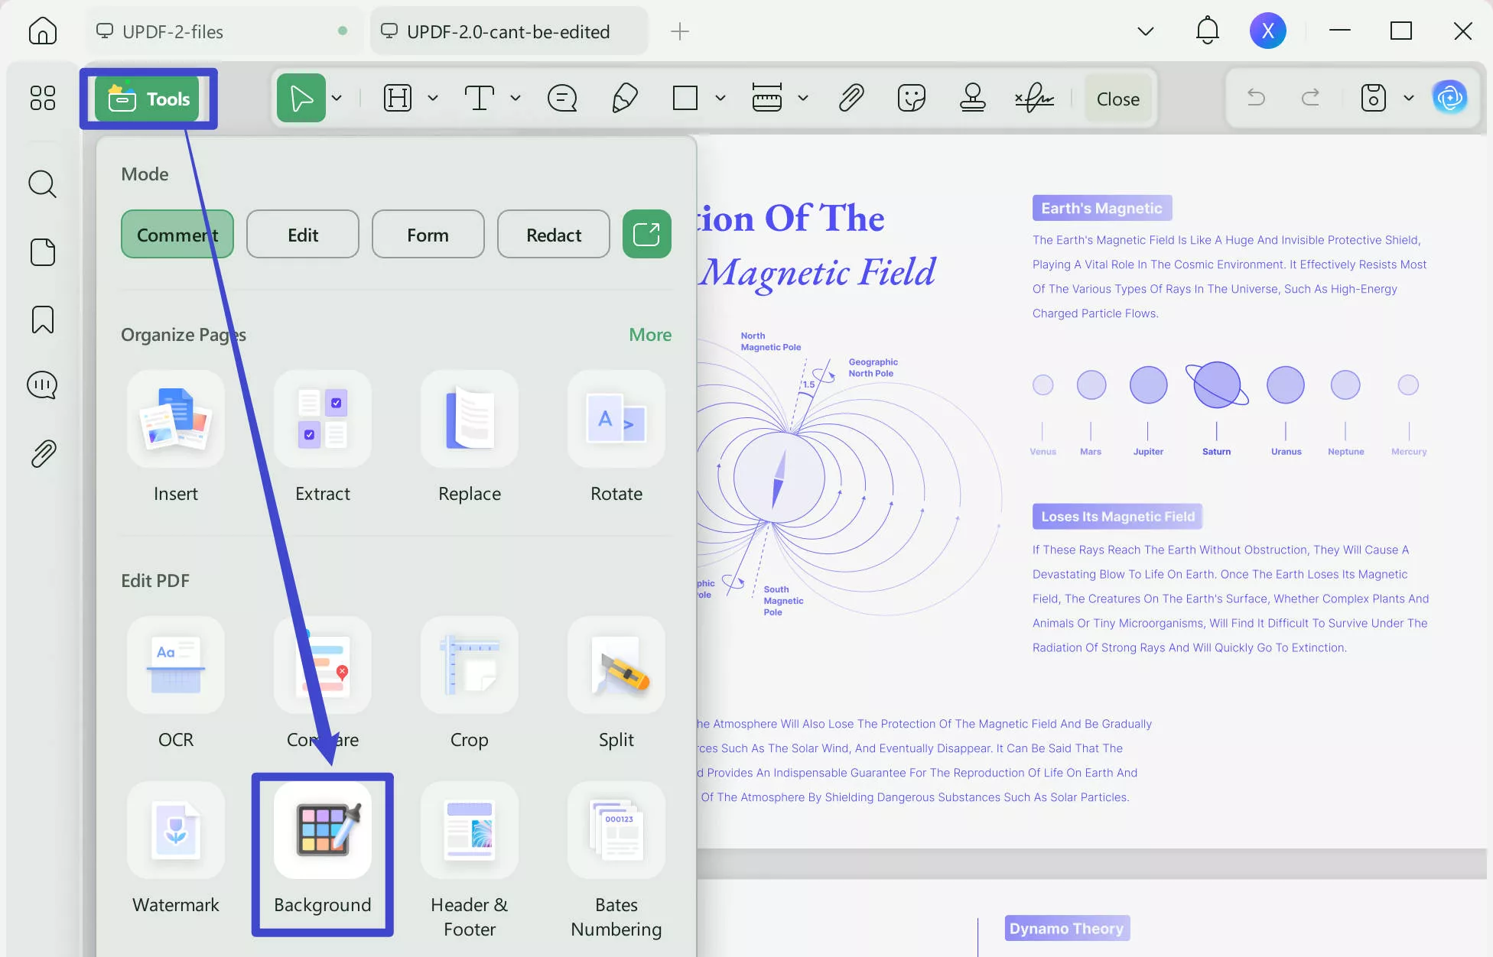
Task: Switch to Edit mode
Action: pyautogui.click(x=302, y=234)
